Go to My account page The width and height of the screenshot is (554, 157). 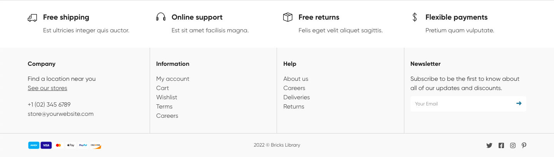(x=173, y=79)
